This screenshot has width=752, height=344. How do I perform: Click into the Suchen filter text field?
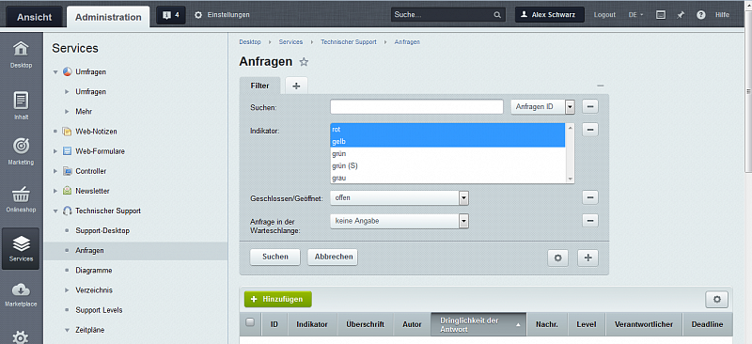(x=416, y=107)
